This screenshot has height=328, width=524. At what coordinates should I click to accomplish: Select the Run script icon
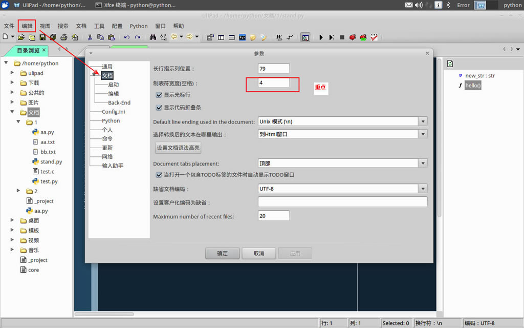(x=321, y=37)
